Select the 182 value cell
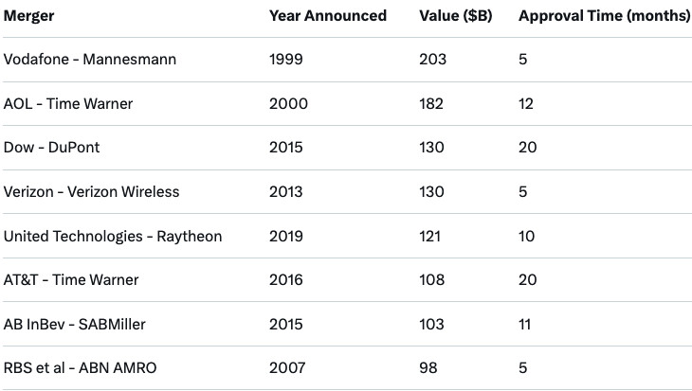 [x=430, y=104]
